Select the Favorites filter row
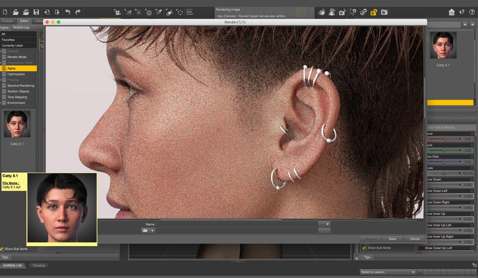The width and height of the screenshot is (478, 278). point(18,40)
